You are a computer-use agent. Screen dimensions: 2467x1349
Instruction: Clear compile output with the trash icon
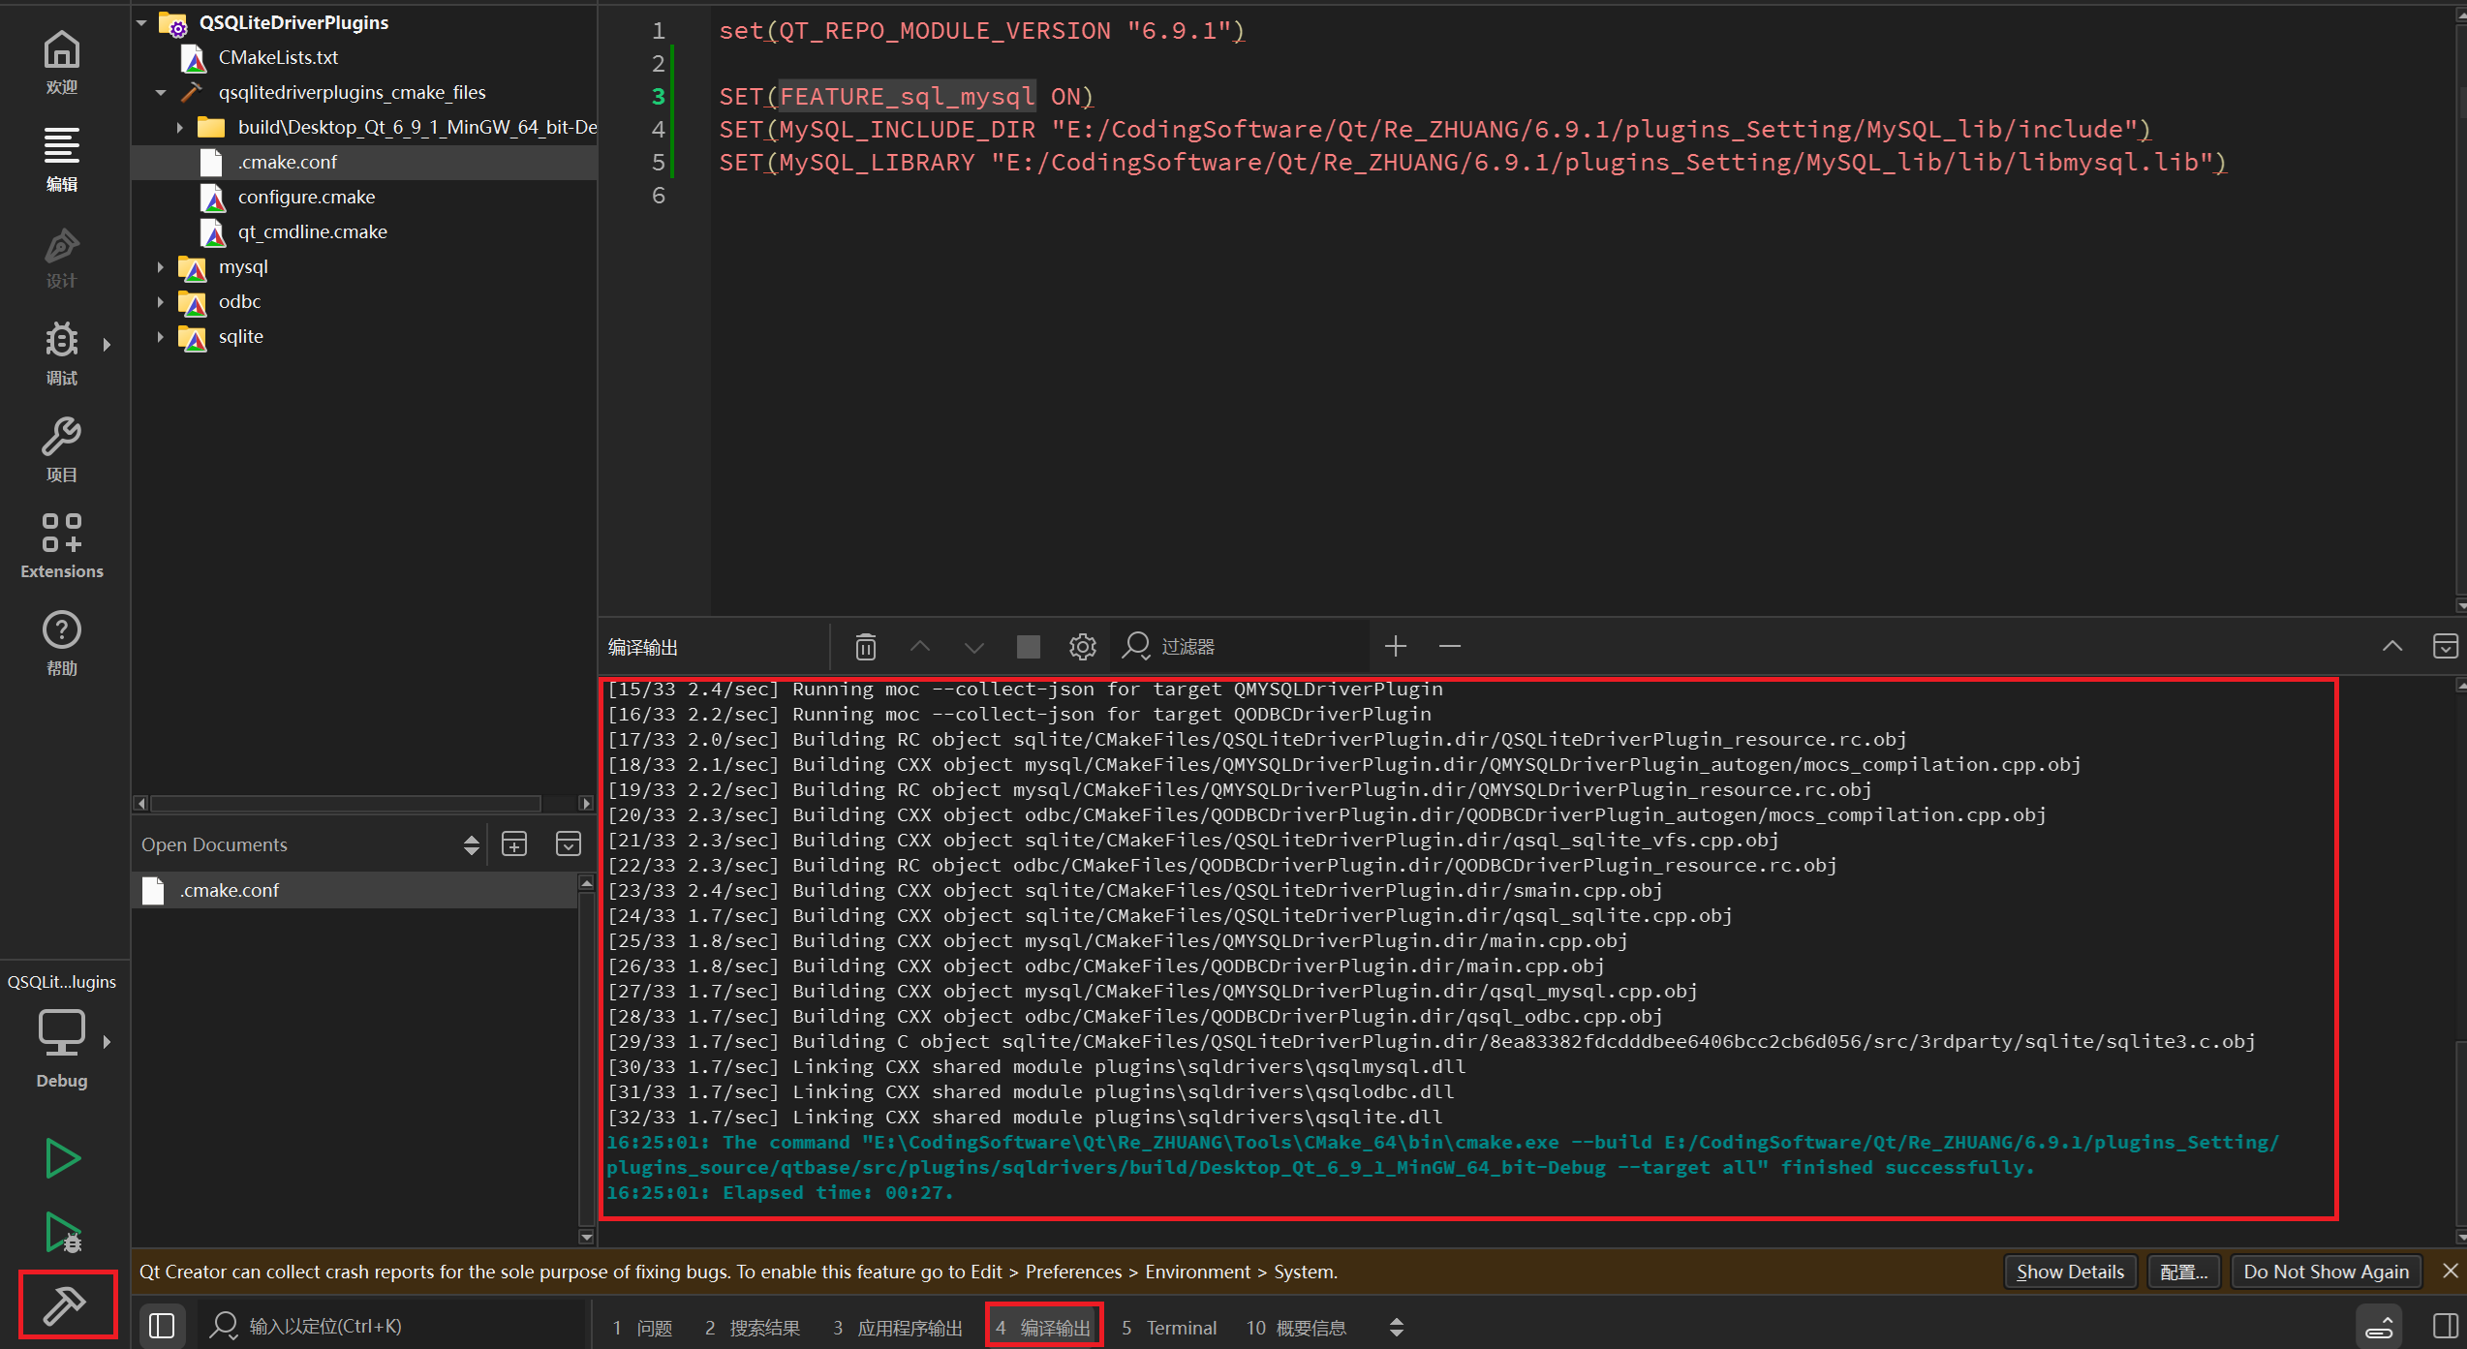(865, 647)
